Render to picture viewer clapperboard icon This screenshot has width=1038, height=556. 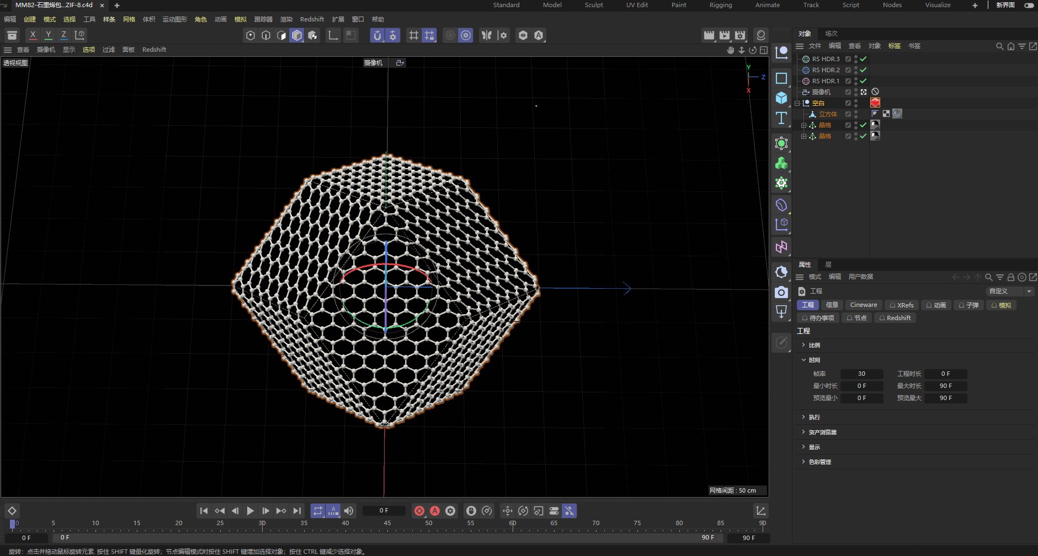pos(725,35)
